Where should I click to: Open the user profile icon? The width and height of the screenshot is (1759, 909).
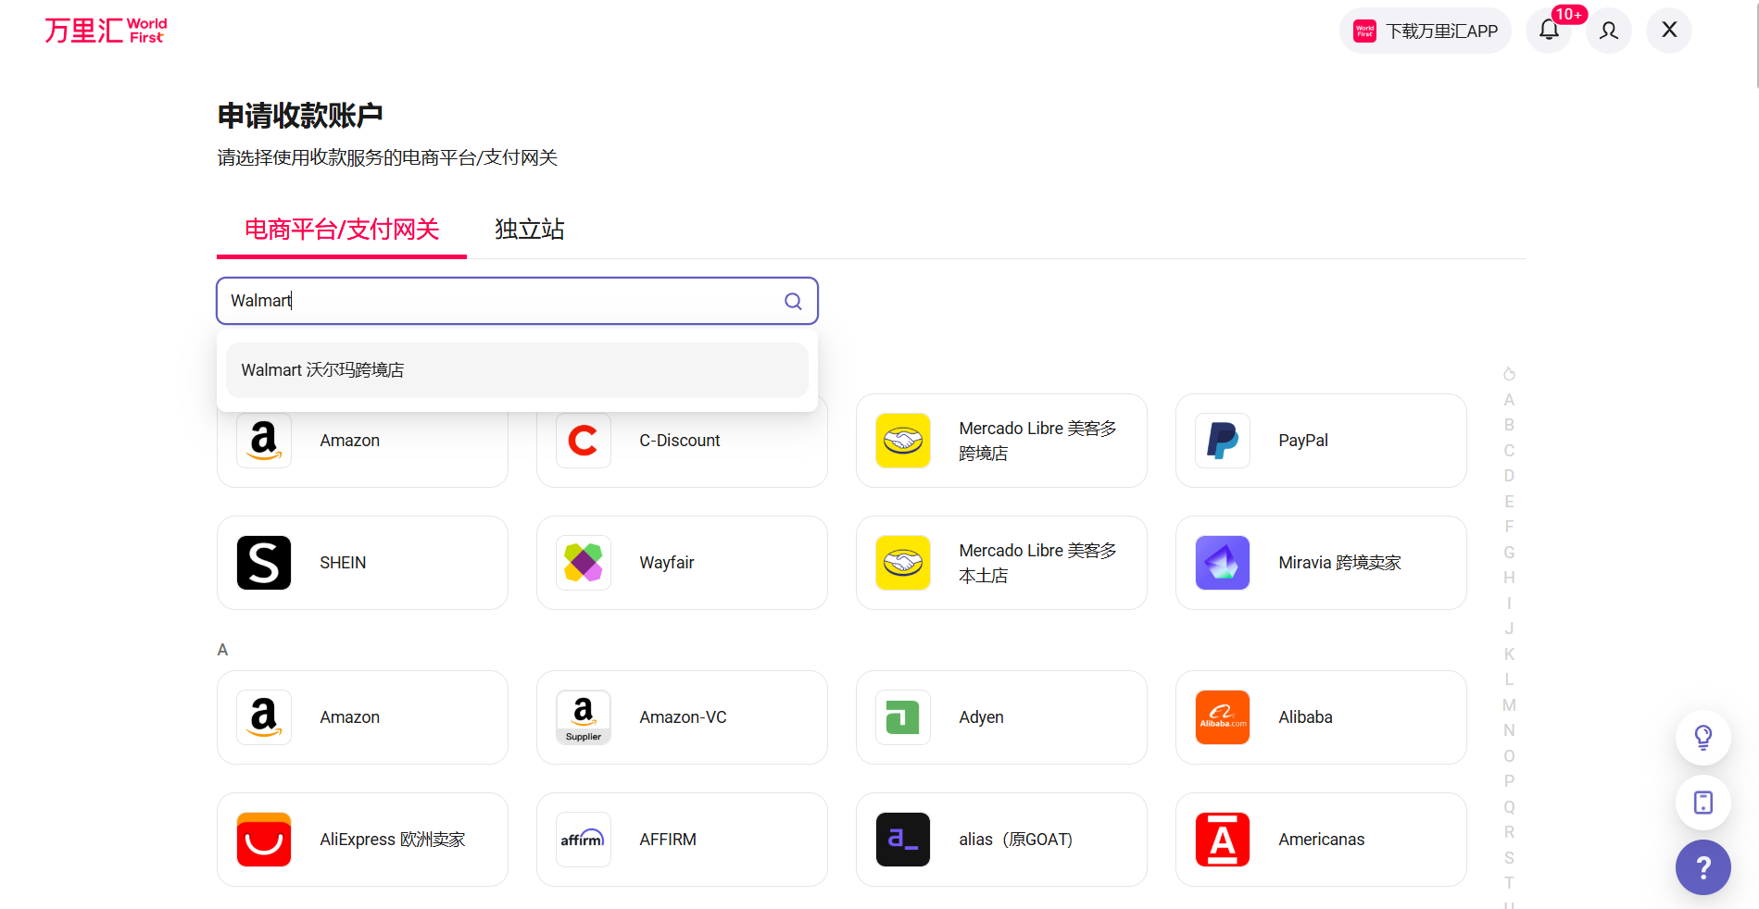point(1609,31)
